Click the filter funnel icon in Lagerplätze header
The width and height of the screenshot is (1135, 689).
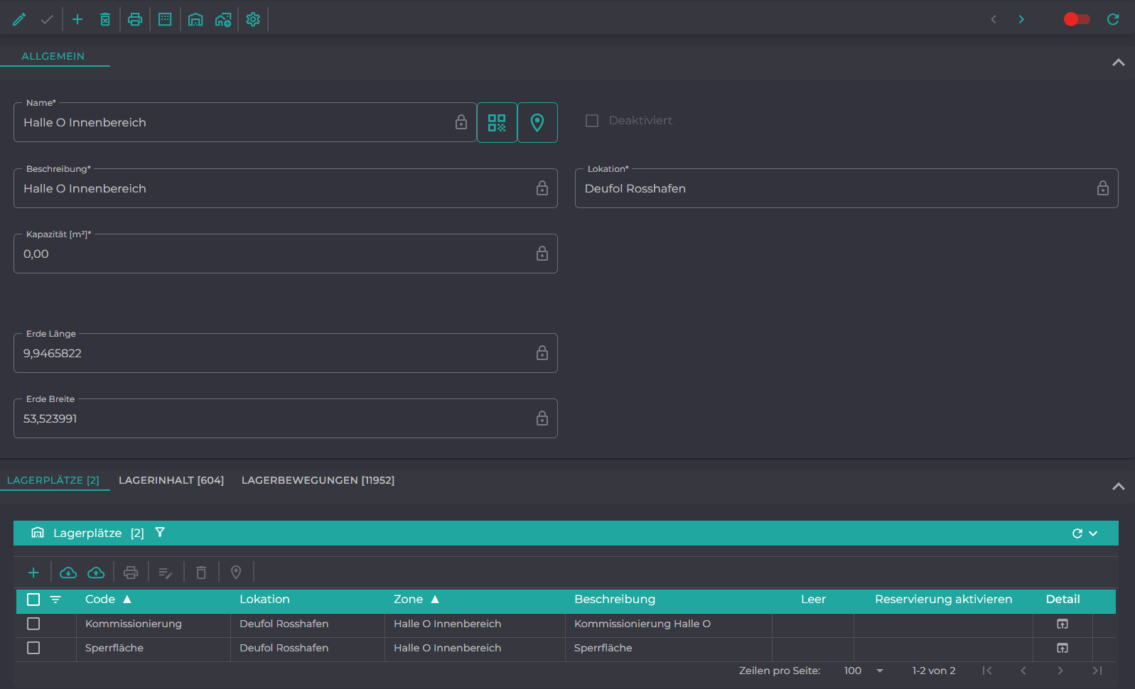[160, 532]
